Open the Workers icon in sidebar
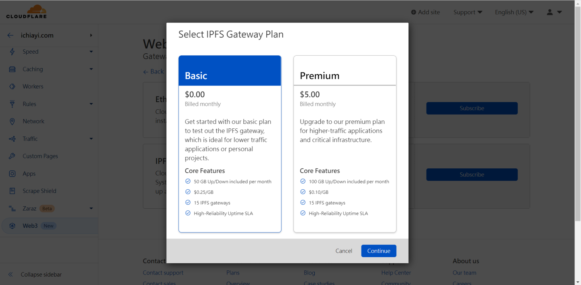Viewport: 581px width, 285px height. tap(12, 86)
